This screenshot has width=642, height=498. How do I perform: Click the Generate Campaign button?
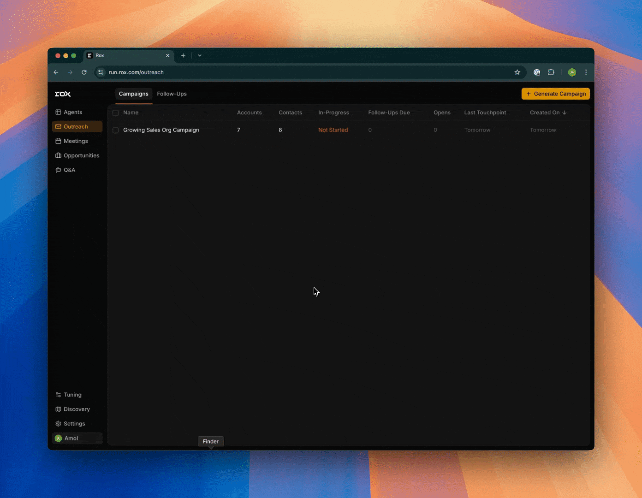[x=555, y=94]
